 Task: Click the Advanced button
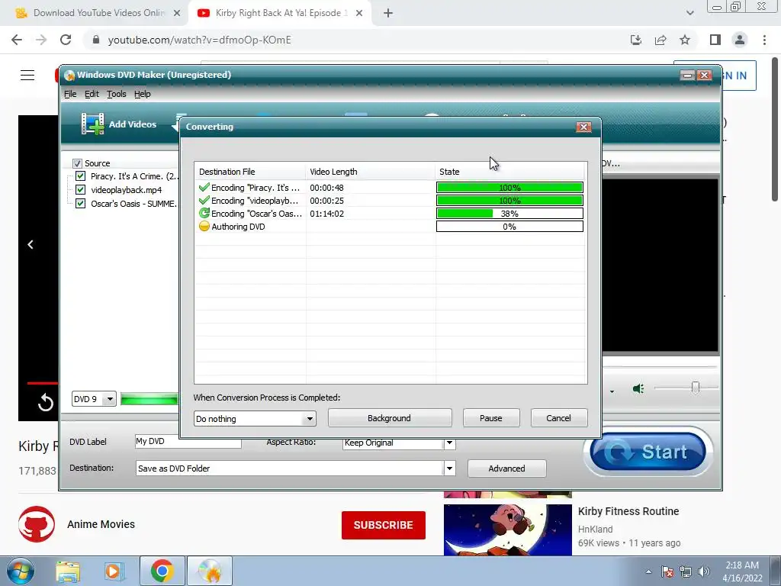506,468
